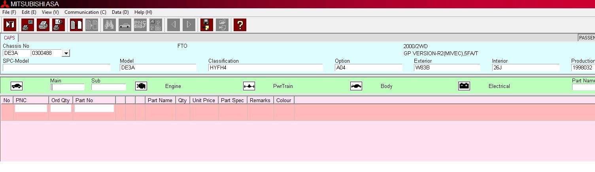Image resolution: width=595 pixels, height=172 pixels.
Task: Open print preview with magnifier icon
Action: click(x=59, y=25)
